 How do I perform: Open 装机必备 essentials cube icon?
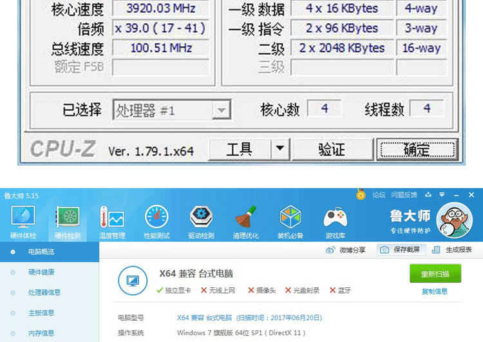click(x=290, y=222)
